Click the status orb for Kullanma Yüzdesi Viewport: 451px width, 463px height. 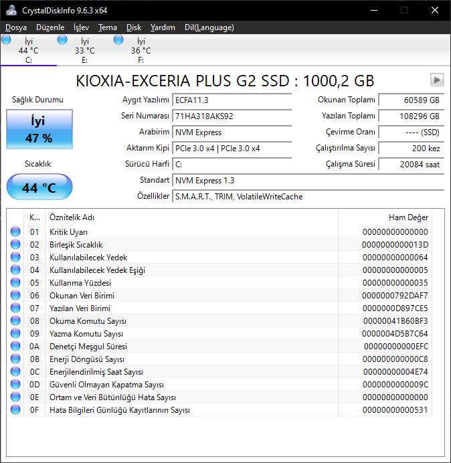tap(15, 282)
